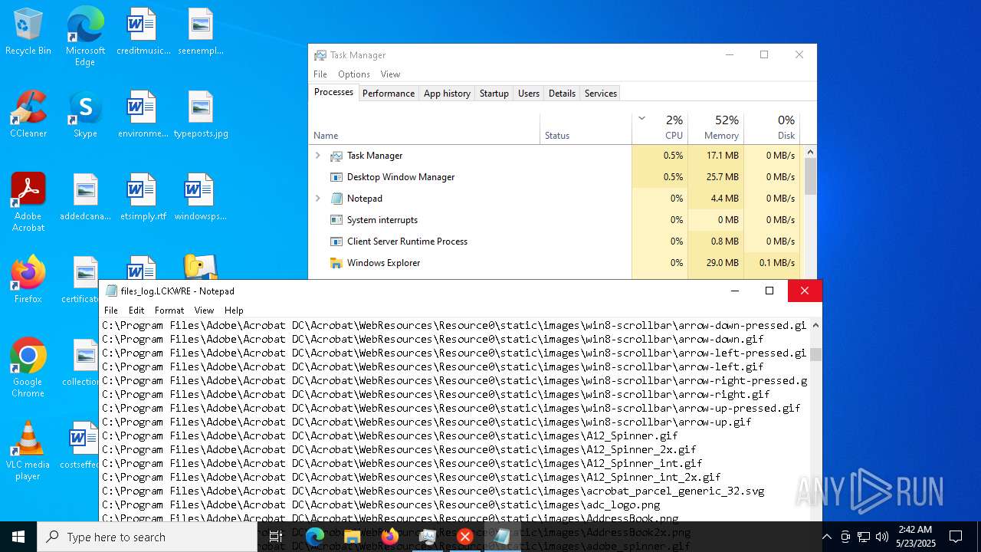Viewport: 981px width, 552px height.
Task: Launch VLC media player desktop shortcut
Action: point(28,451)
